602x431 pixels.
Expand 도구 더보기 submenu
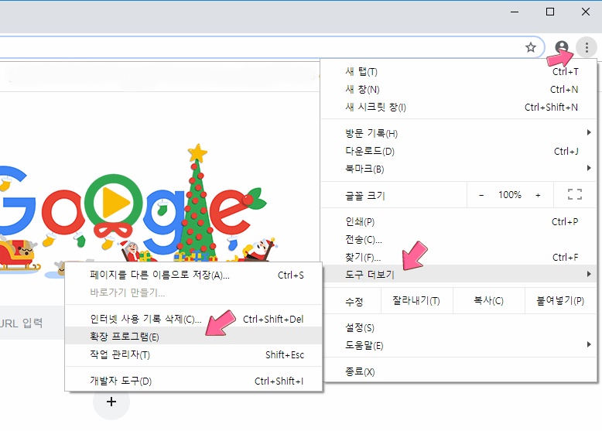tap(459, 274)
